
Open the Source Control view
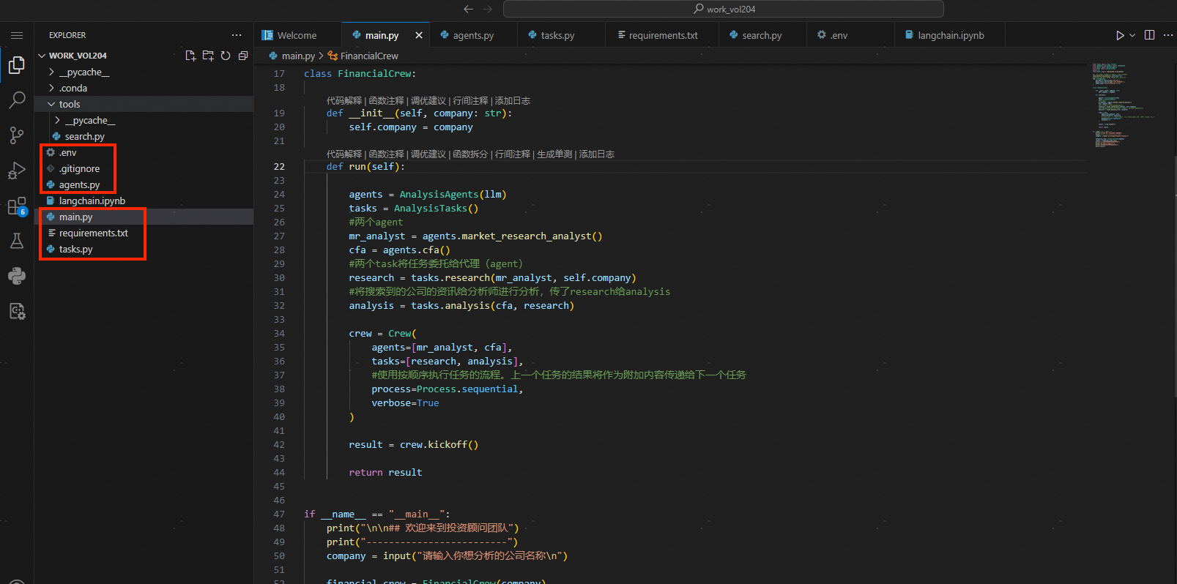(17, 135)
